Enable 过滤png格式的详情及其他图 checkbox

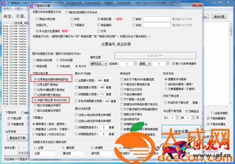tap(76, 121)
